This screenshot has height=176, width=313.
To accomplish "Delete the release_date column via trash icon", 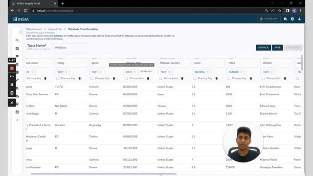I will 148,78.
